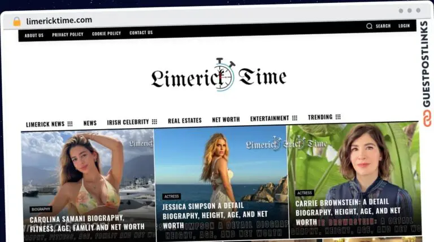Screen dimensions: 434x242
Task: Open the News menu item
Action: [x=90, y=123]
